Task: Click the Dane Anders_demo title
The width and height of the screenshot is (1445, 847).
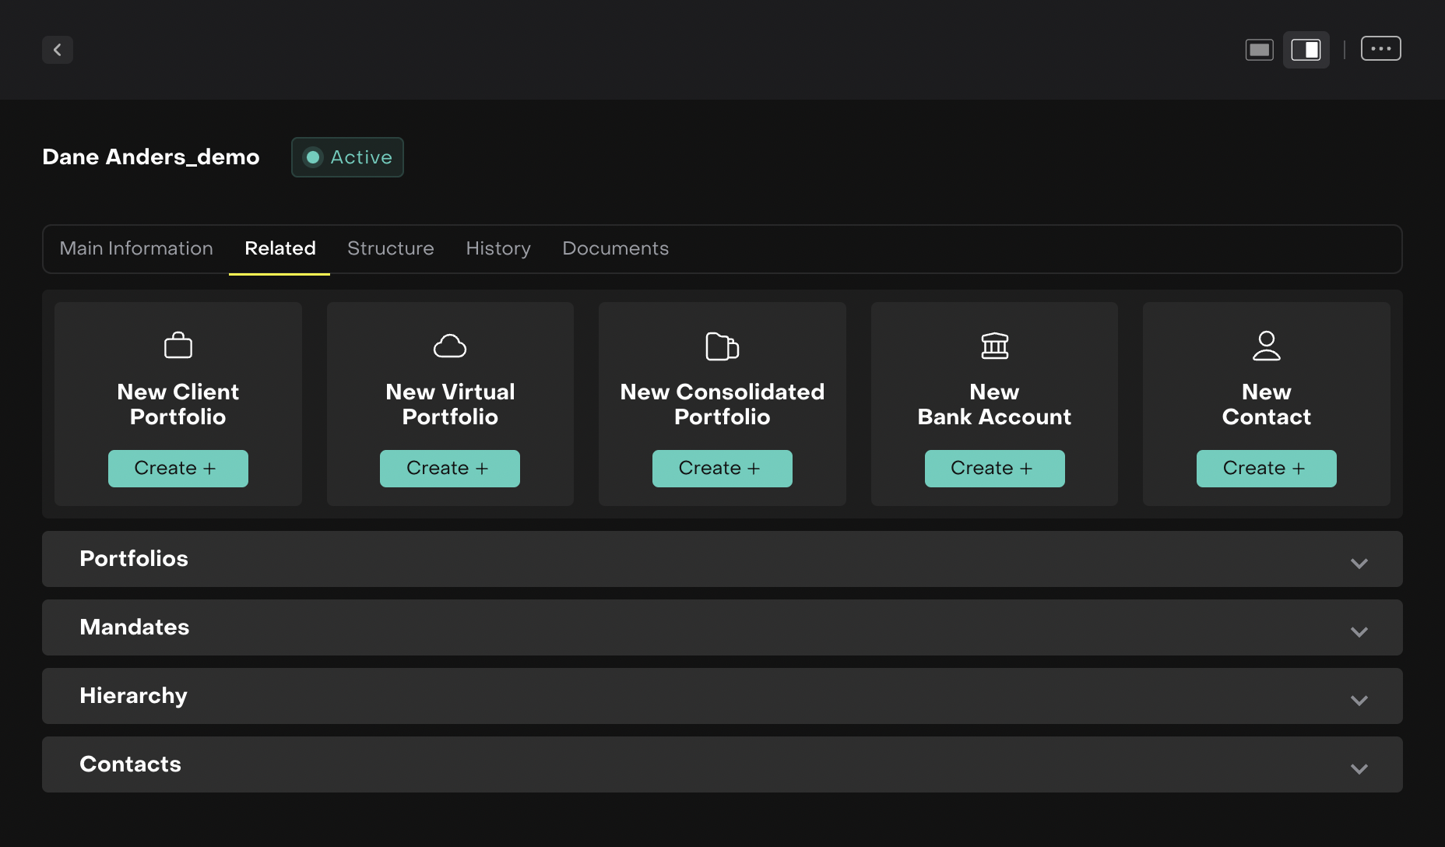Action: click(x=151, y=157)
